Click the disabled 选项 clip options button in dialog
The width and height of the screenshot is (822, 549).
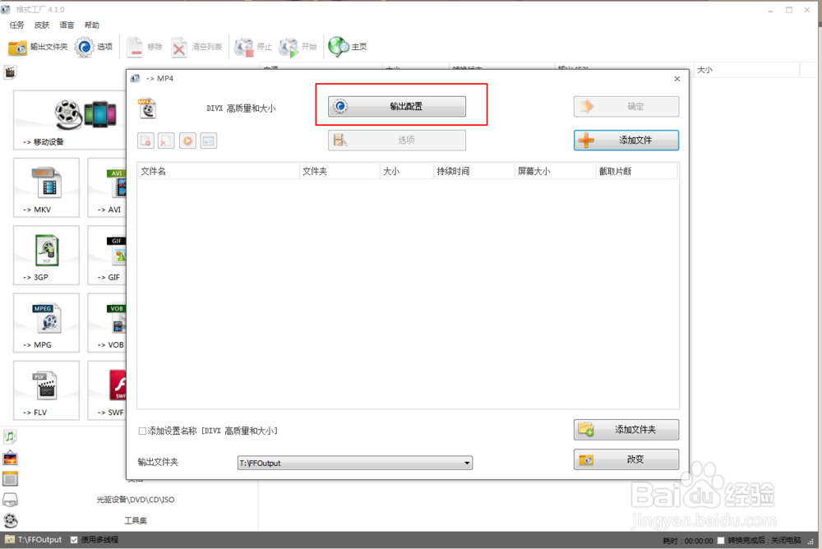397,140
